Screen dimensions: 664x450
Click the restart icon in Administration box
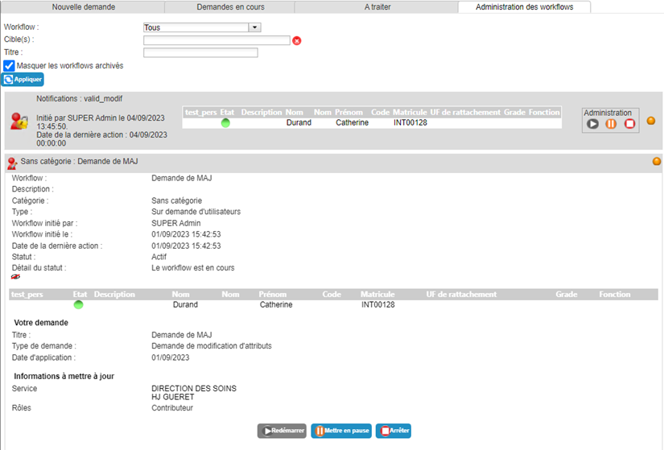592,124
